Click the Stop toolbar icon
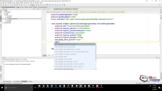The height and width of the screenshot is (91, 162). click(x=47, y=5)
